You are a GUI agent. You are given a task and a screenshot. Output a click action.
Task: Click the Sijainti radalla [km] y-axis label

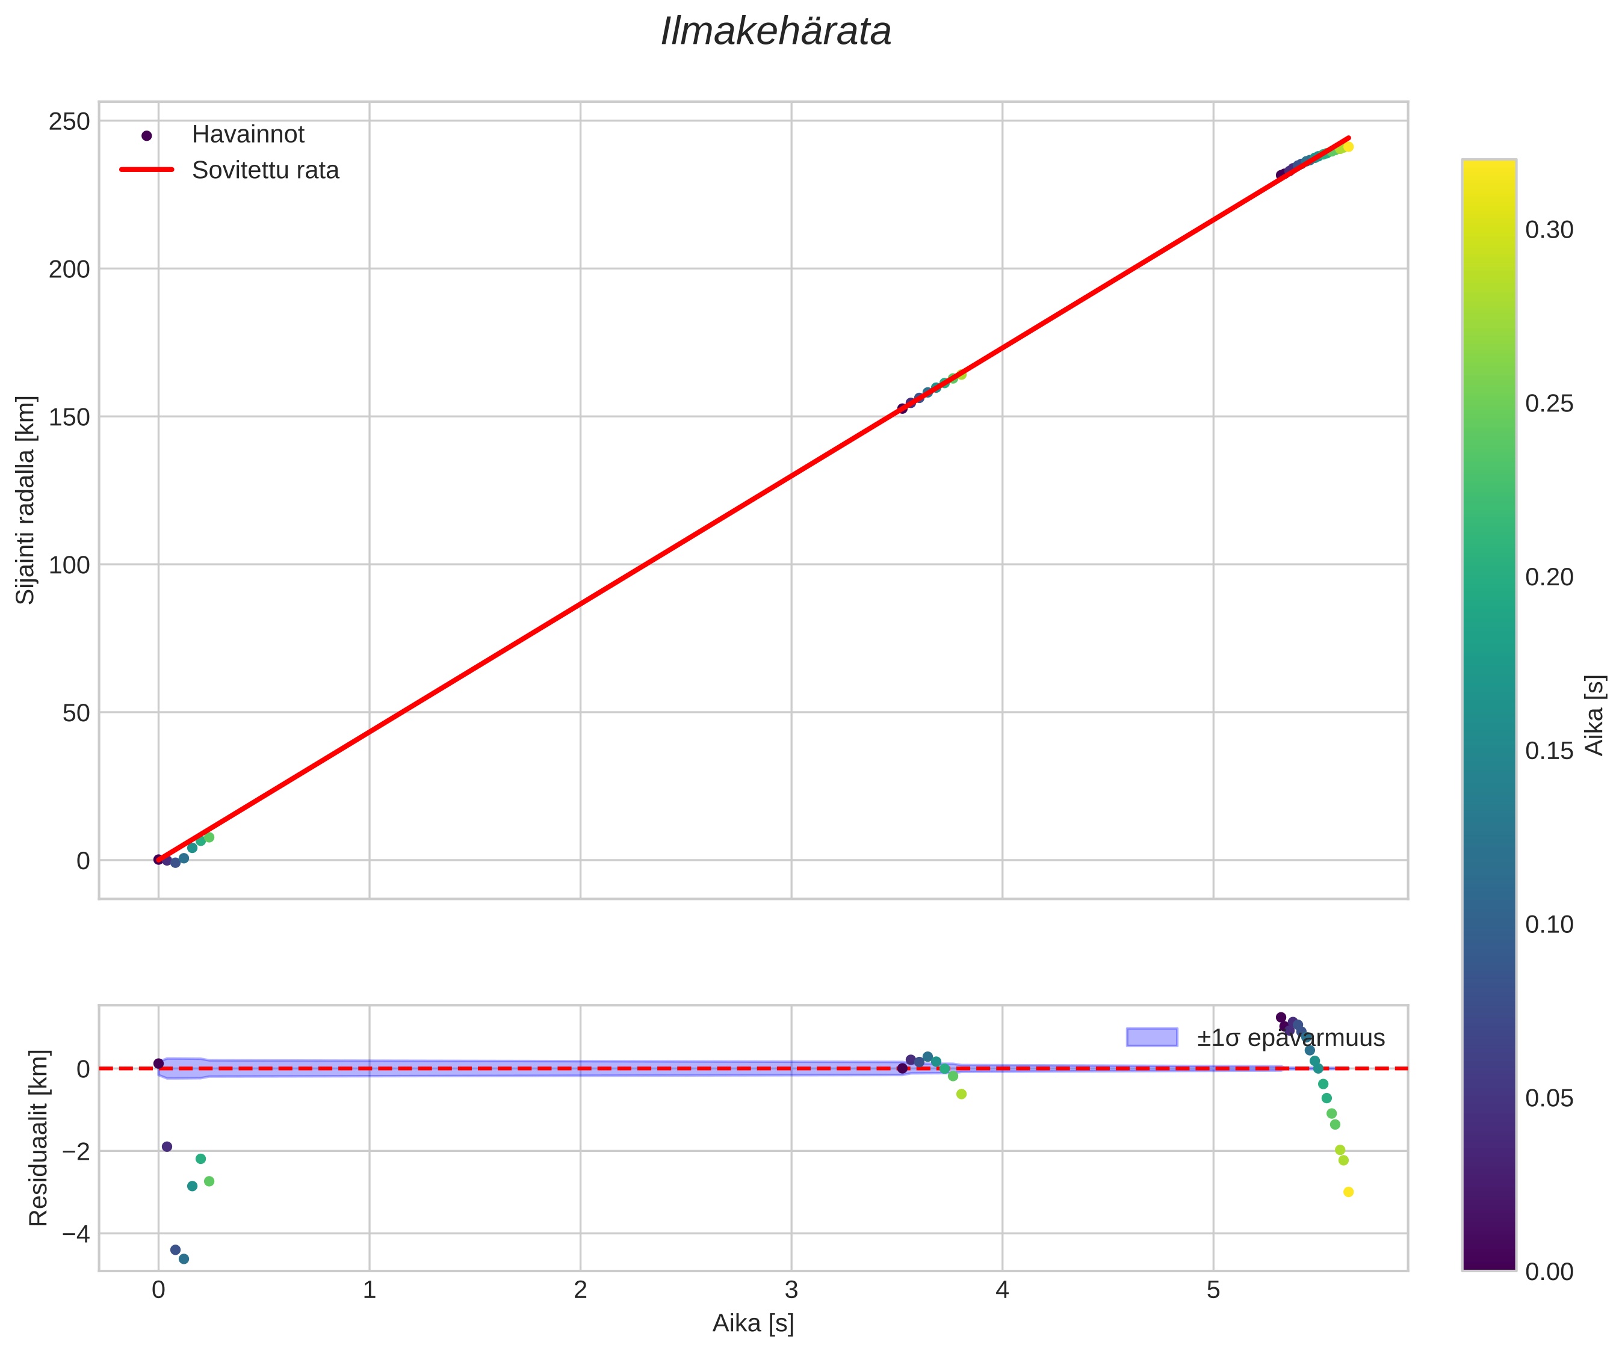[25, 500]
